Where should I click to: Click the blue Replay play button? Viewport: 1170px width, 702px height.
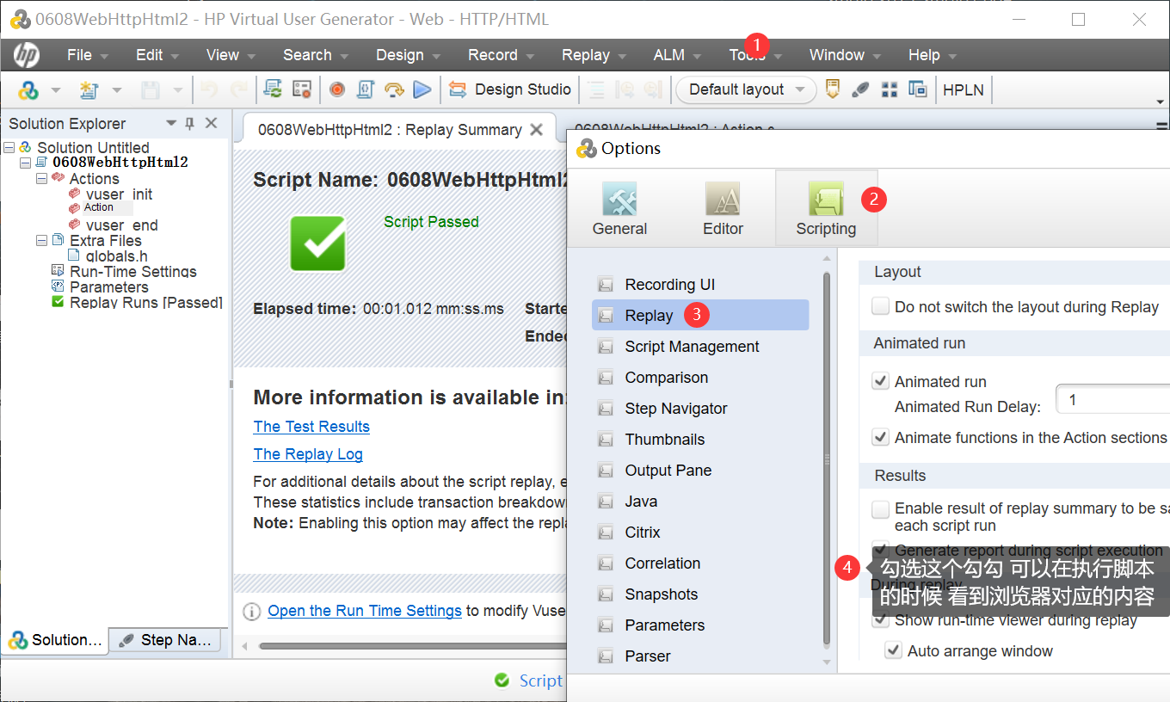click(x=422, y=89)
